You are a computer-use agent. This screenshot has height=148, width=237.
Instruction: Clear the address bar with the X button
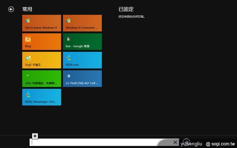175,142
